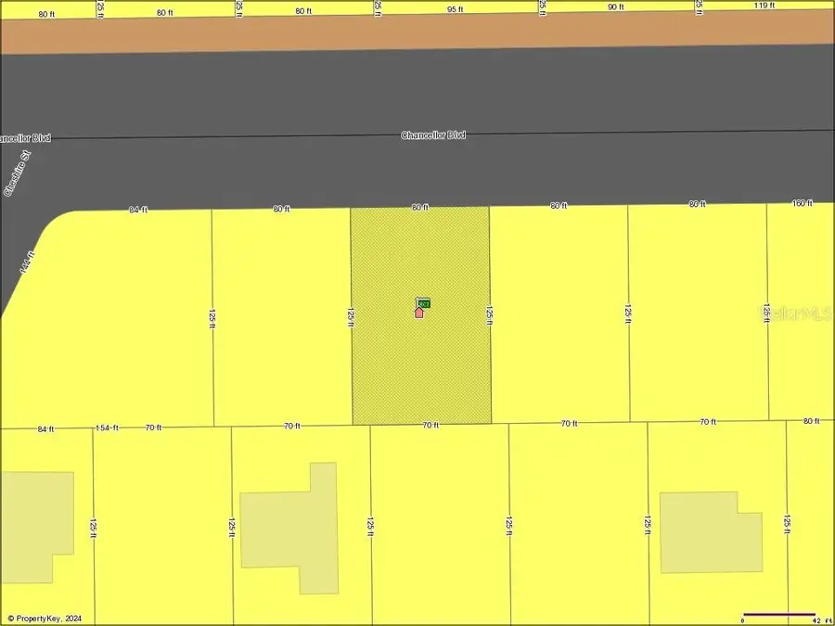
Task: Click the 42 ft scale bar
Action: tap(779, 615)
